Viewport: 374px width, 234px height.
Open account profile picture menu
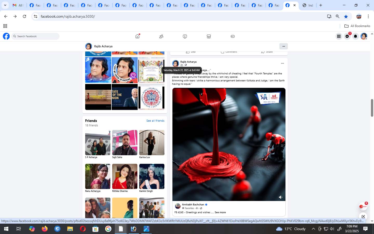pos(364,36)
